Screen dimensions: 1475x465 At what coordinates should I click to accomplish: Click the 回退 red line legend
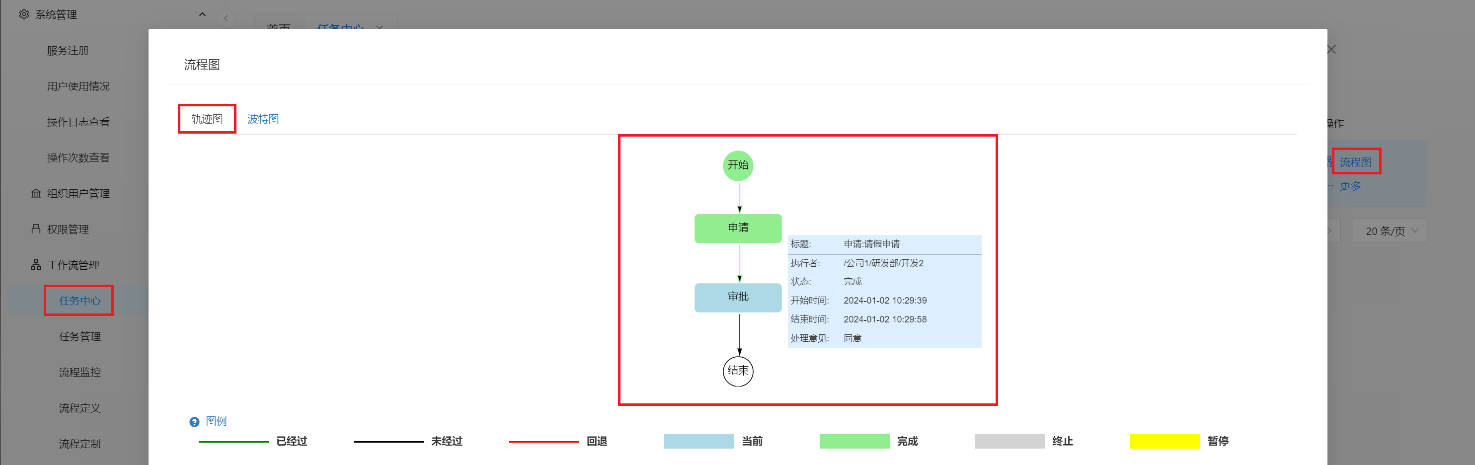[x=543, y=442]
